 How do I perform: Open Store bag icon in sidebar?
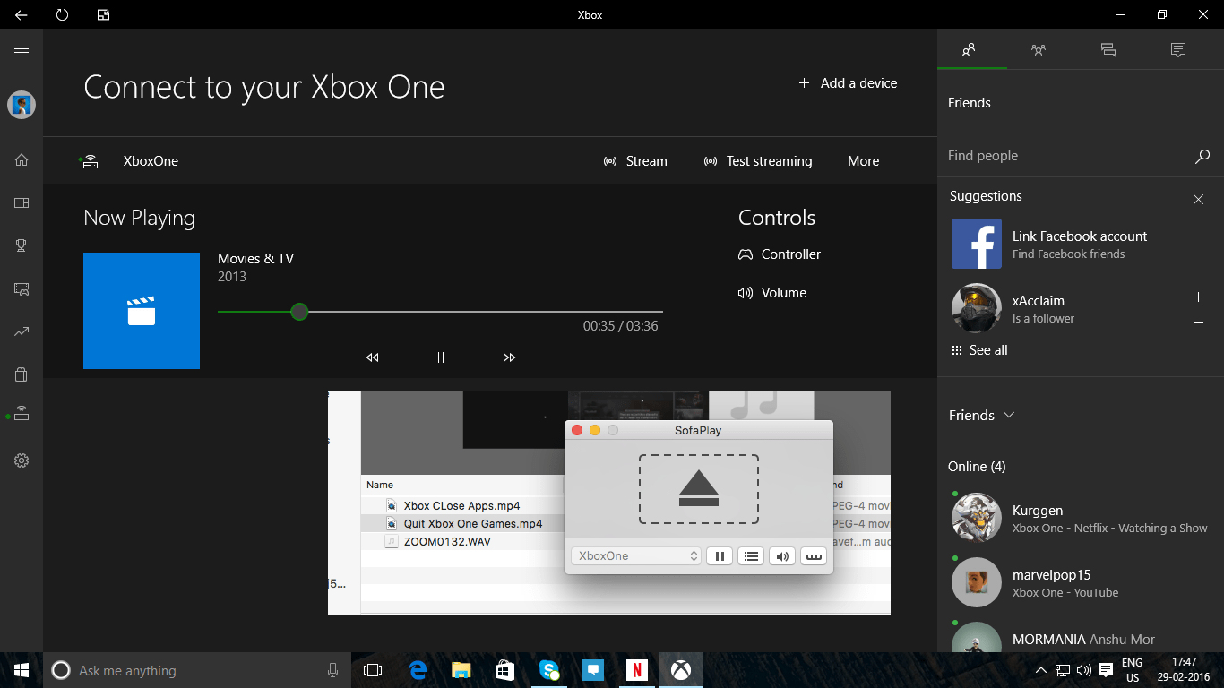pyautogui.click(x=22, y=374)
